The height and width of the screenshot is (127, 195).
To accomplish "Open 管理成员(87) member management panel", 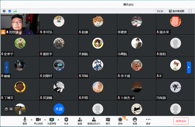I will (94, 121).
